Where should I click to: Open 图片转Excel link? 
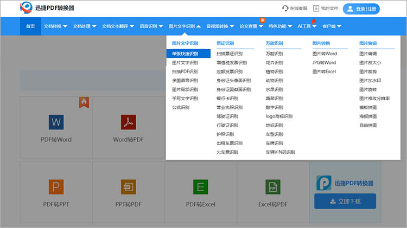point(324,71)
